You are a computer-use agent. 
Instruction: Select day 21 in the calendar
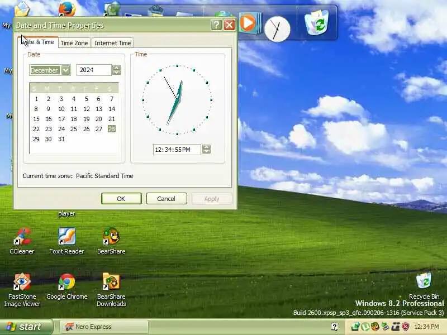(x=111, y=119)
